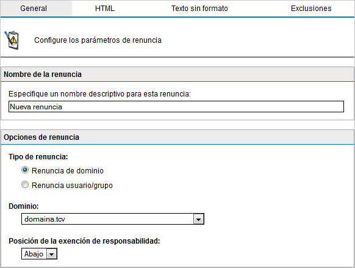This screenshot has width=355, height=268.
Task: Click the 'Especifique un nombre descriptivo' label
Action: coord(99,94)
